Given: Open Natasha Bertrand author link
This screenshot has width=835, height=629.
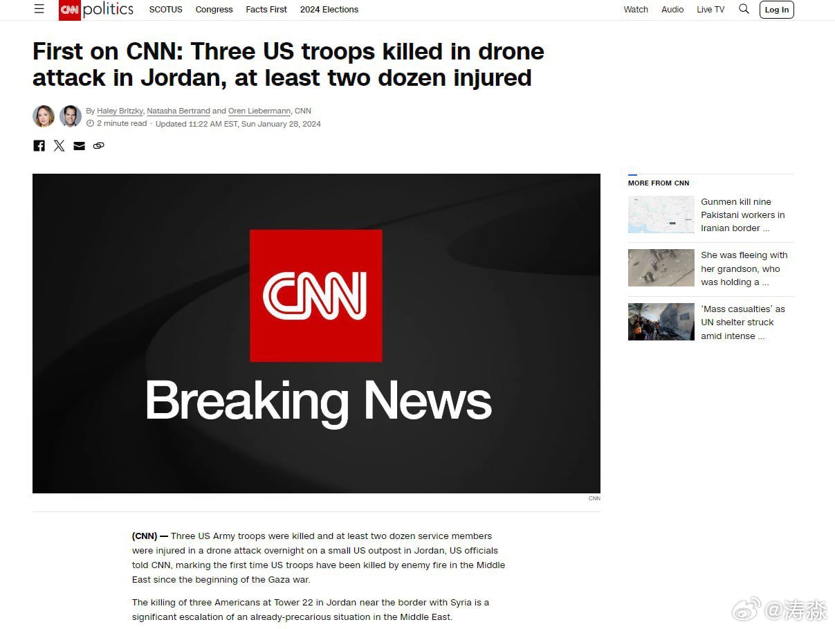Looking at the screenshot, I should point(178,111).
